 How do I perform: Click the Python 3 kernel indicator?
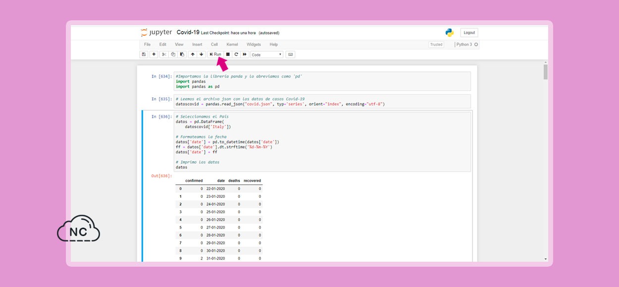click(464, 45)
